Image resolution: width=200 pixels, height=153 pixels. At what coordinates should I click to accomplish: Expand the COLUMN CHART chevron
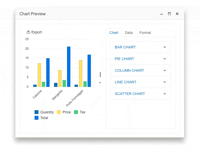click(165, 70)
